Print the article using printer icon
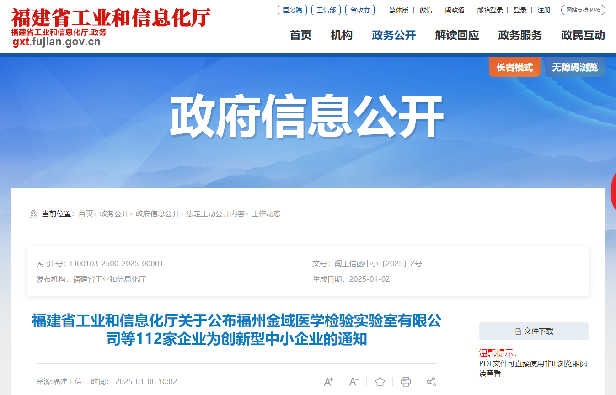Viewport: 616px width, 395px height. click(x=406, y=382)
